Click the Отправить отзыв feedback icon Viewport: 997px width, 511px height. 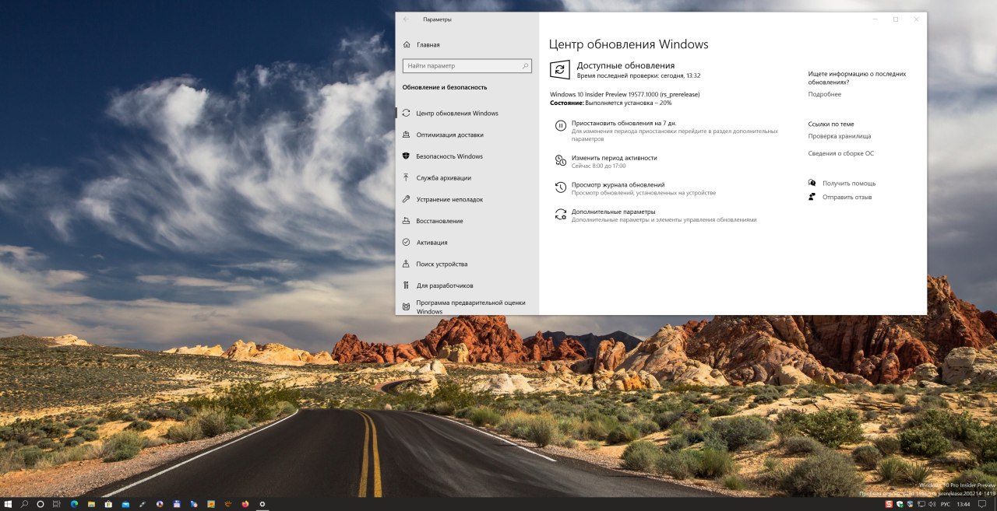[812, 197]
